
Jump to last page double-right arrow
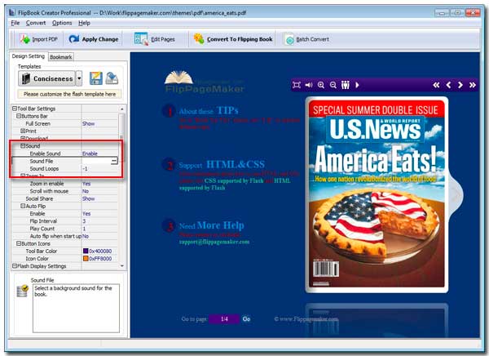coord(473,85)
